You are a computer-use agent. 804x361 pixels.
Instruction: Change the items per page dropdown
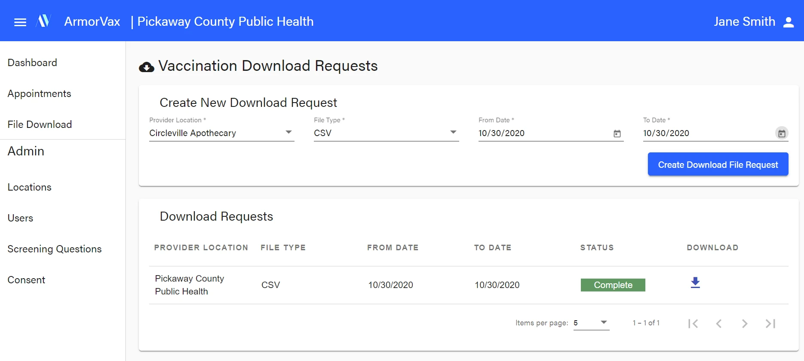coord(591,323)
